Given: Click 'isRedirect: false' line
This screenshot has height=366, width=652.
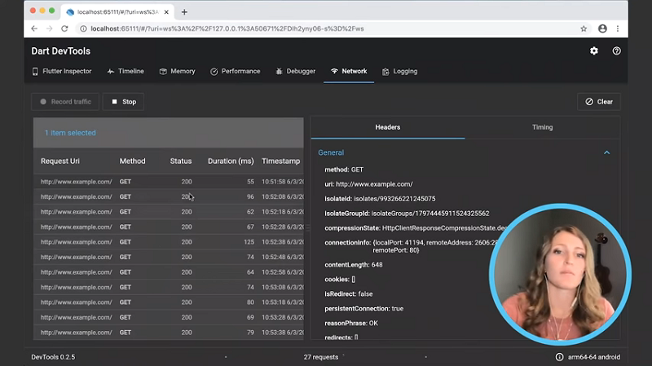Looking at the screenshot, I should pyautogui.click(x=349, y=293).
